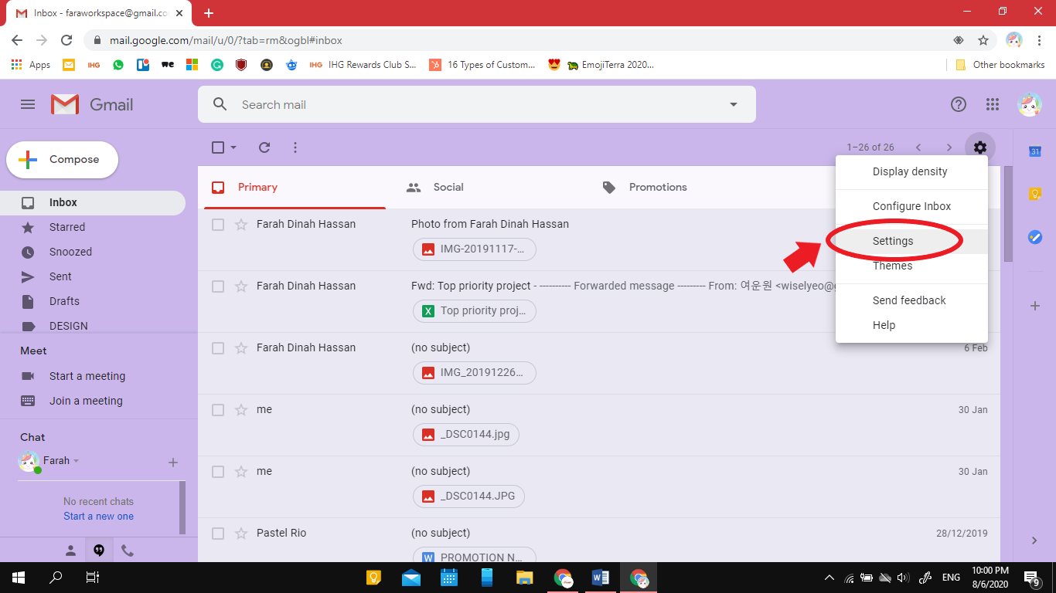Star the Pastel Rio email
The height and width of the screenshot is (593, 1056).
pos(241,534)
